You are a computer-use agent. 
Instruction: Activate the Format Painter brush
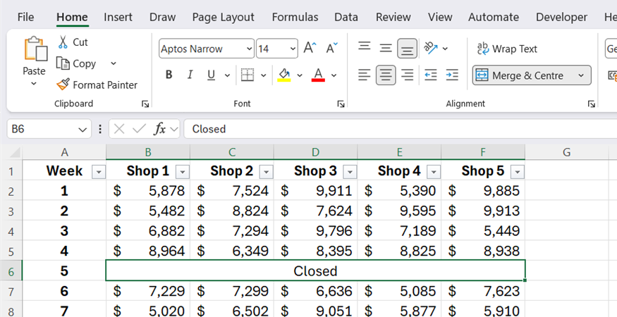click(x=97, y=85)
